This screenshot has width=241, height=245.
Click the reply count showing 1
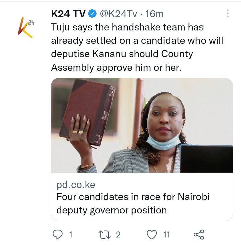(x=71, y=235)
